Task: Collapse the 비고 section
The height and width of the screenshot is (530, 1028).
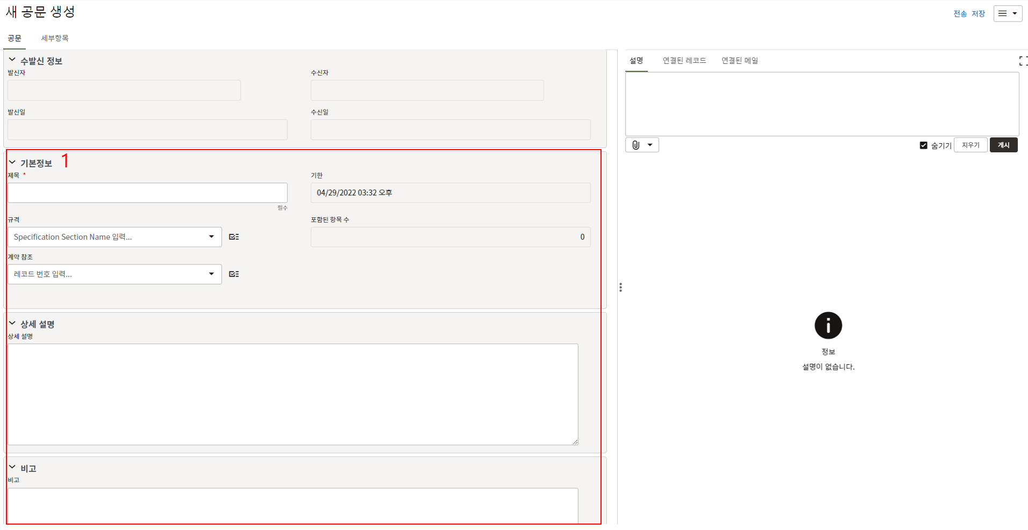Action: click(x=12, y=468)
